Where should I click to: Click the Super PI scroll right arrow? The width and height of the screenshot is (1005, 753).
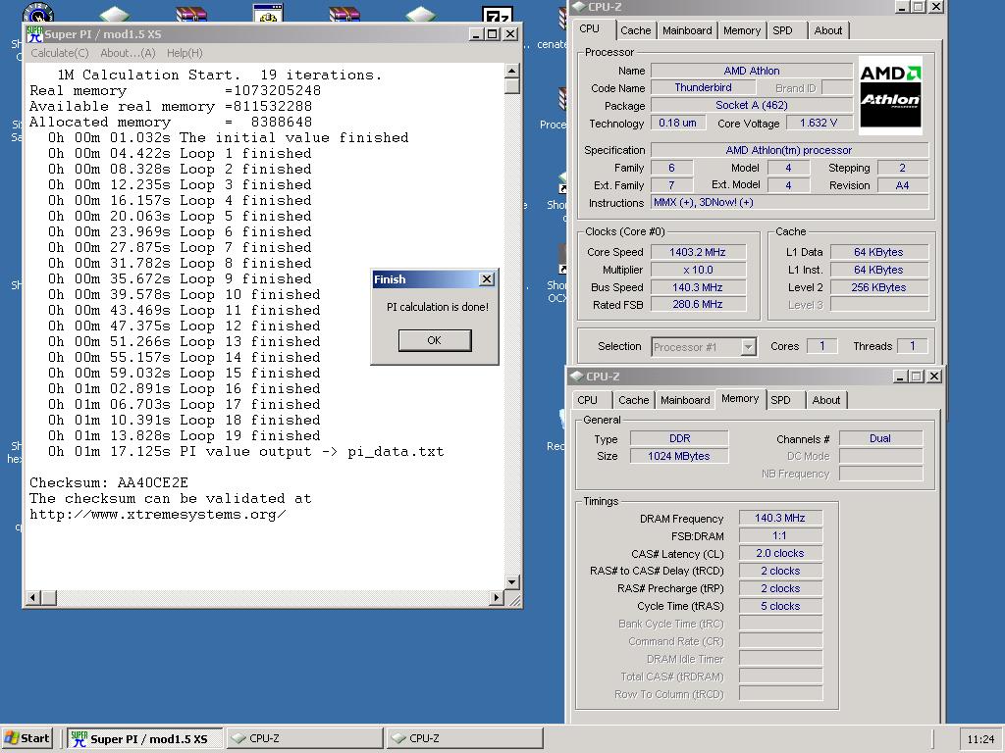[x=496, y=597]
